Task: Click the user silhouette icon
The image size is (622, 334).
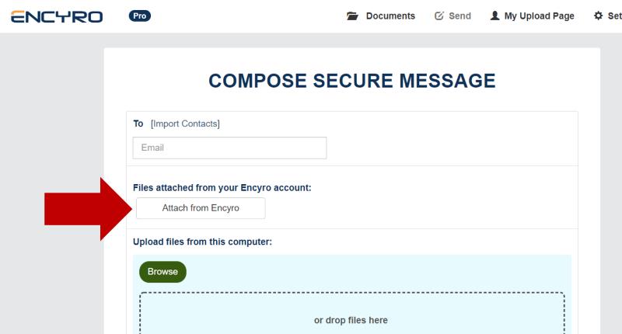Action: (494, 16)
